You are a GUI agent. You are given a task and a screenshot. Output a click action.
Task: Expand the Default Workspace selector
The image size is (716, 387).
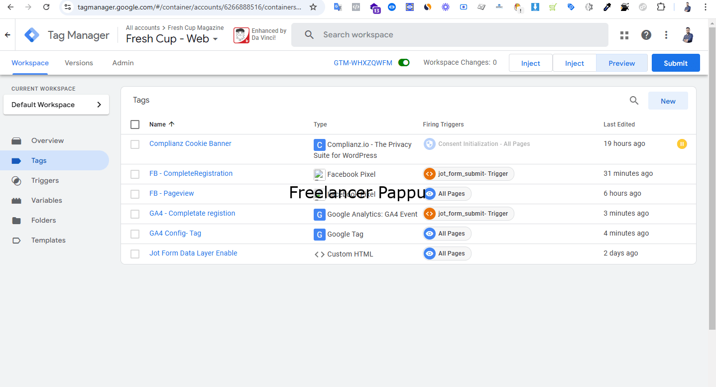coord(56,105)
